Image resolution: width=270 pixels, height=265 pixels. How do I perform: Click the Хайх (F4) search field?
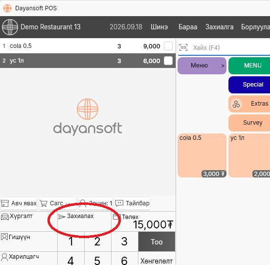[x=224, y=47]
